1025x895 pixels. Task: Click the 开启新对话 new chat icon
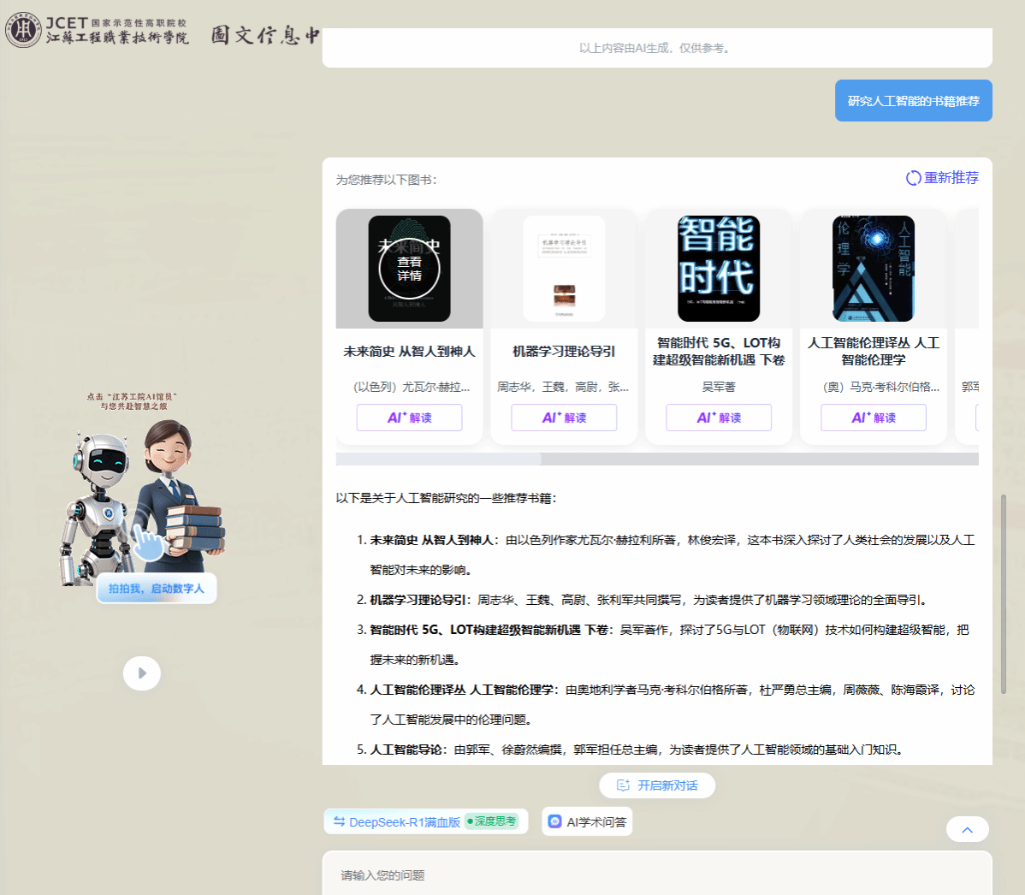tap(623, 785)
